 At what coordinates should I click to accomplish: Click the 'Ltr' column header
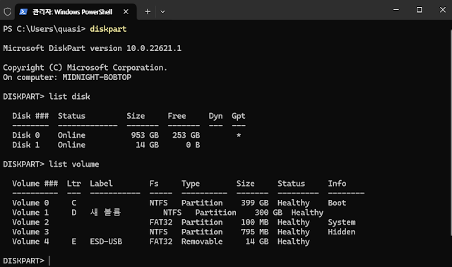(74, 184)
